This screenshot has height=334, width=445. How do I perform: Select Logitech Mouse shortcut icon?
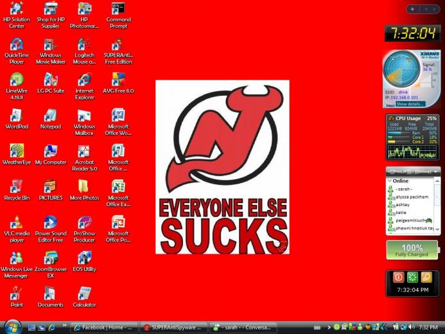pos(84,51)
